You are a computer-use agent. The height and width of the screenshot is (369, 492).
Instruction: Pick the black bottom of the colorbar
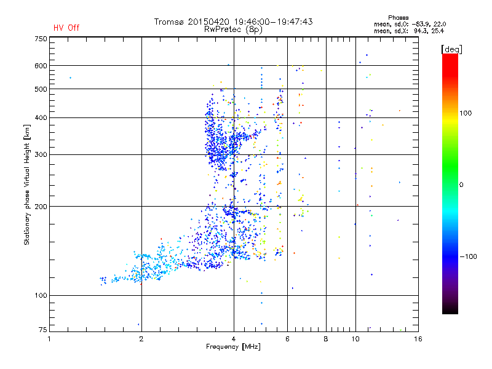tap(450, 309)
